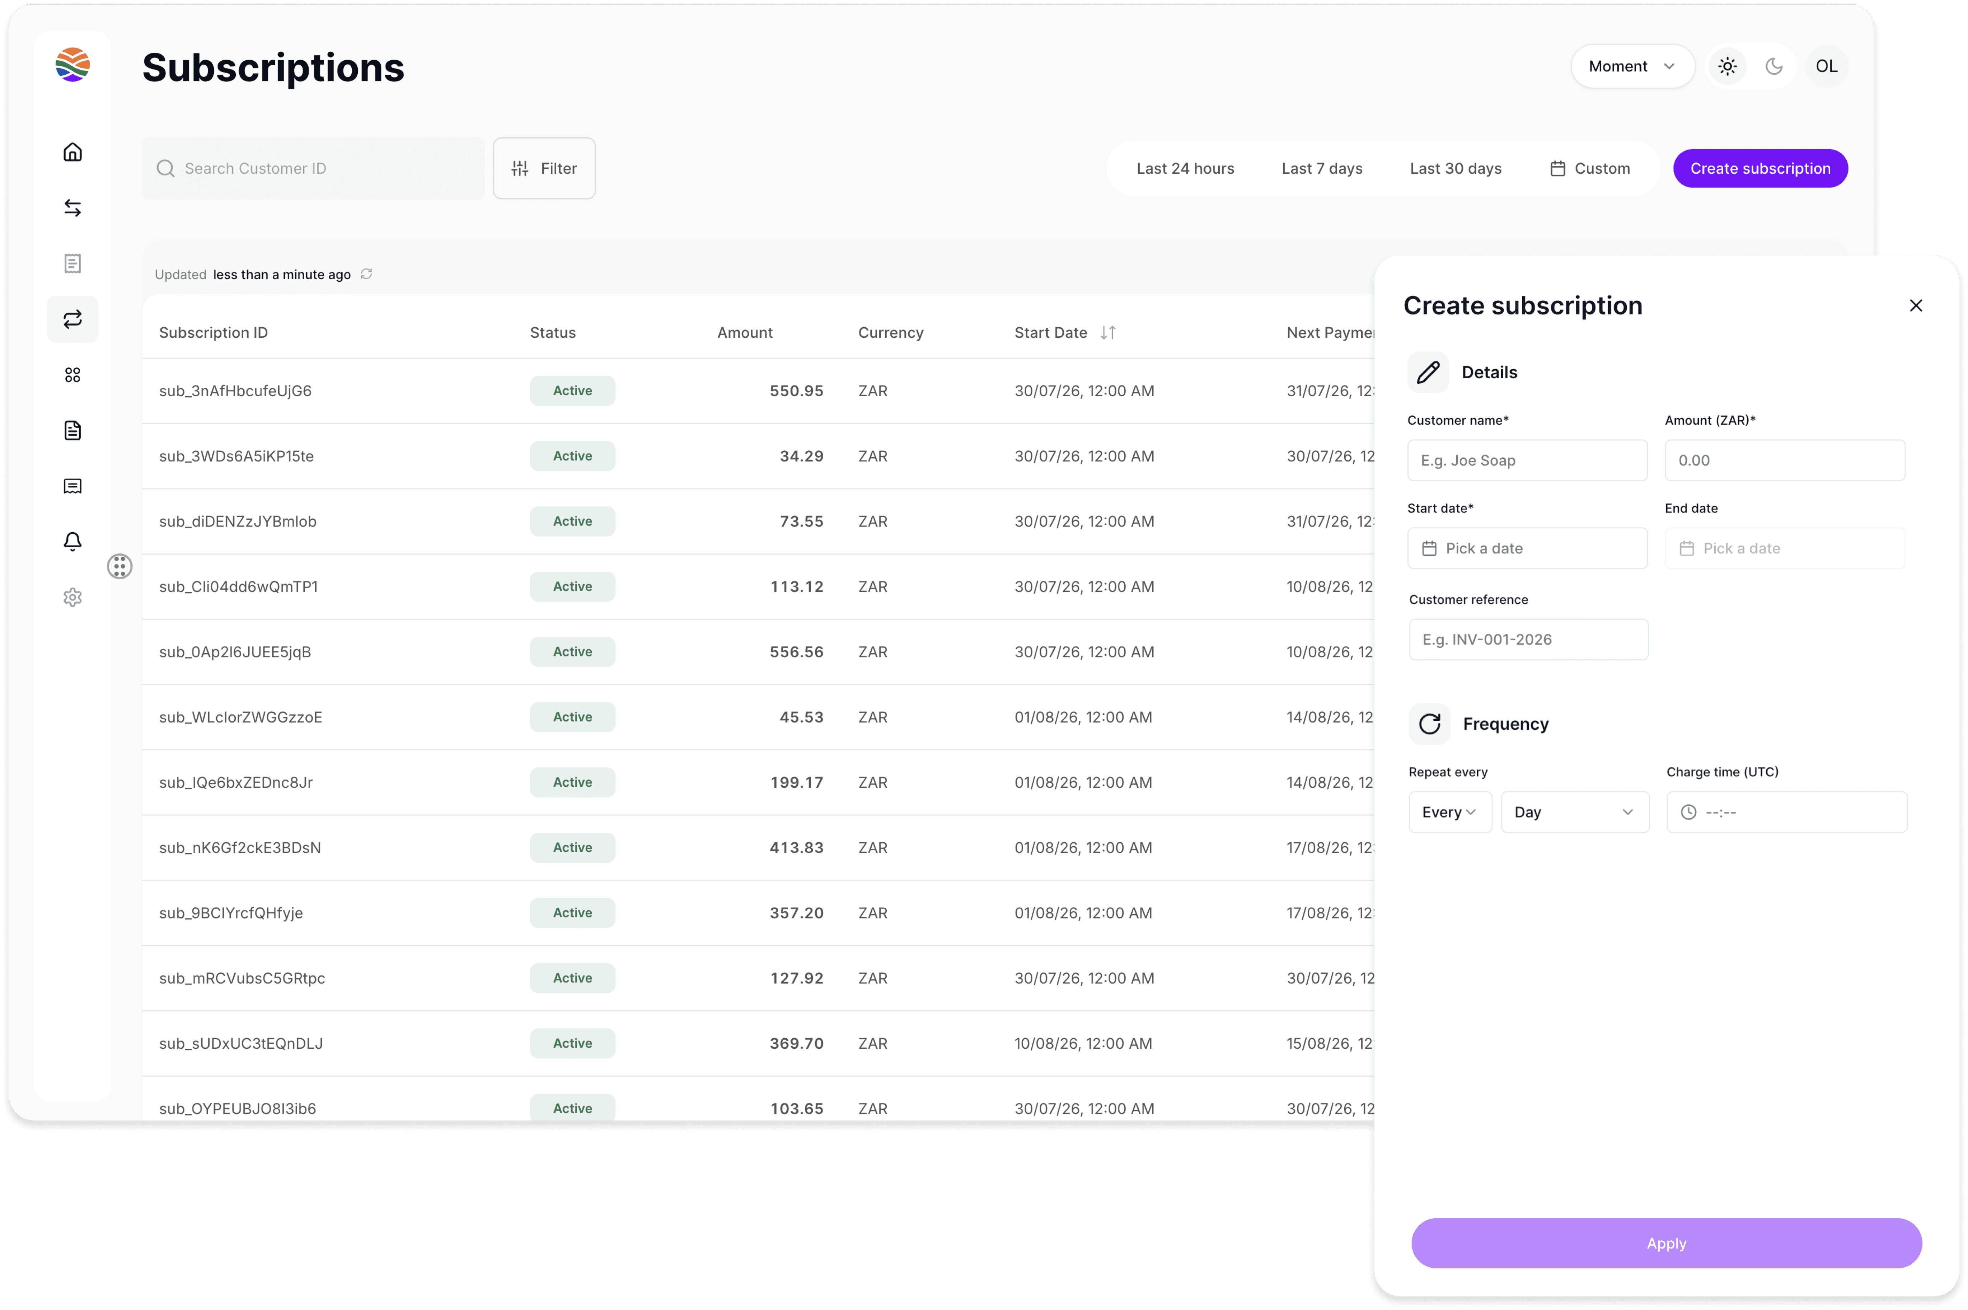Focus the Amount (ZAR) field
Screen dimensions: 1968x1310
[1784, 460]
